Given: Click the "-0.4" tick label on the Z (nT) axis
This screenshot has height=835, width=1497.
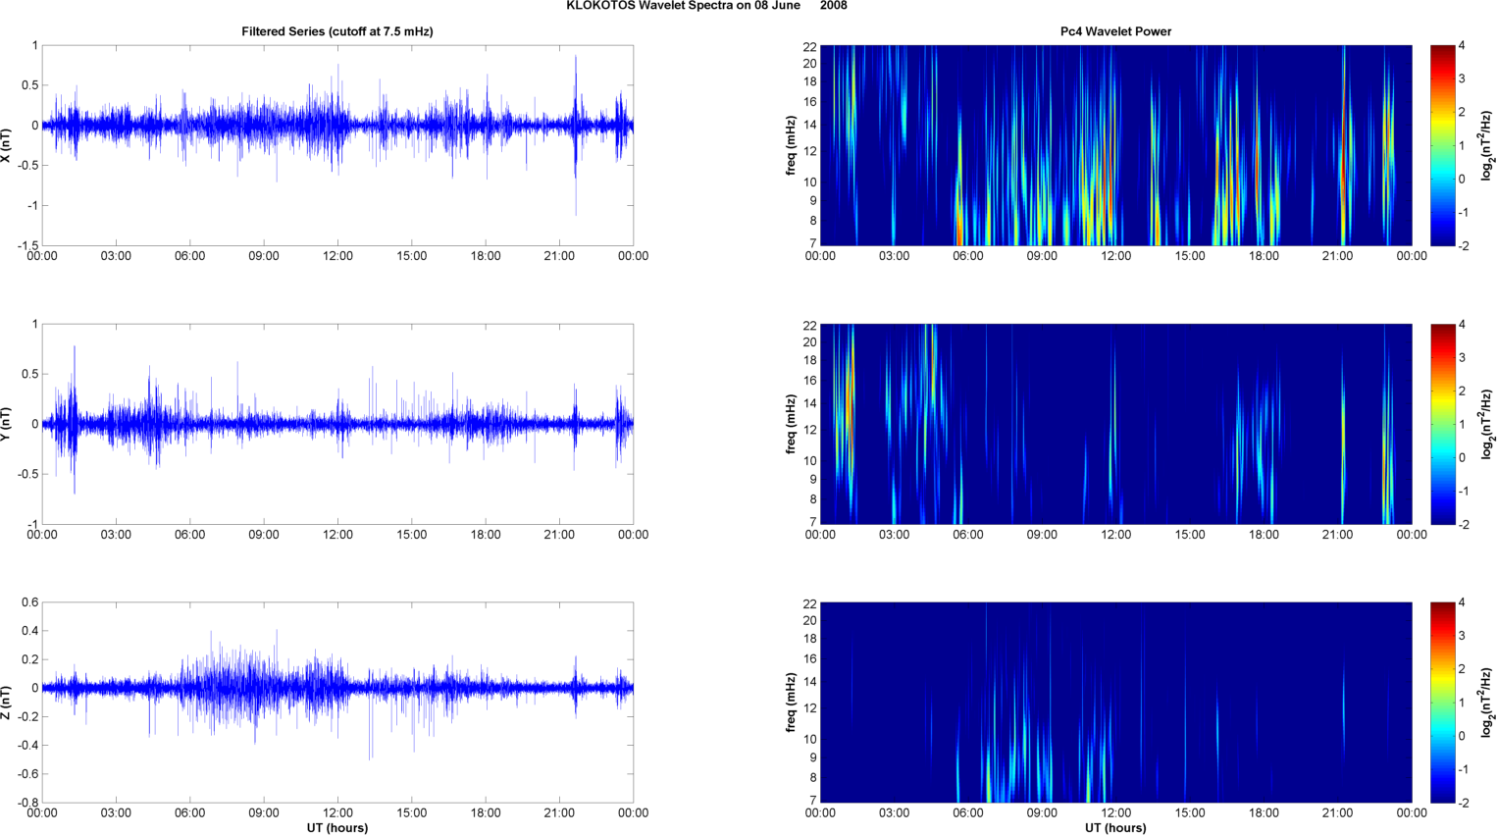Looking at the screenshot, I should 28,746.
